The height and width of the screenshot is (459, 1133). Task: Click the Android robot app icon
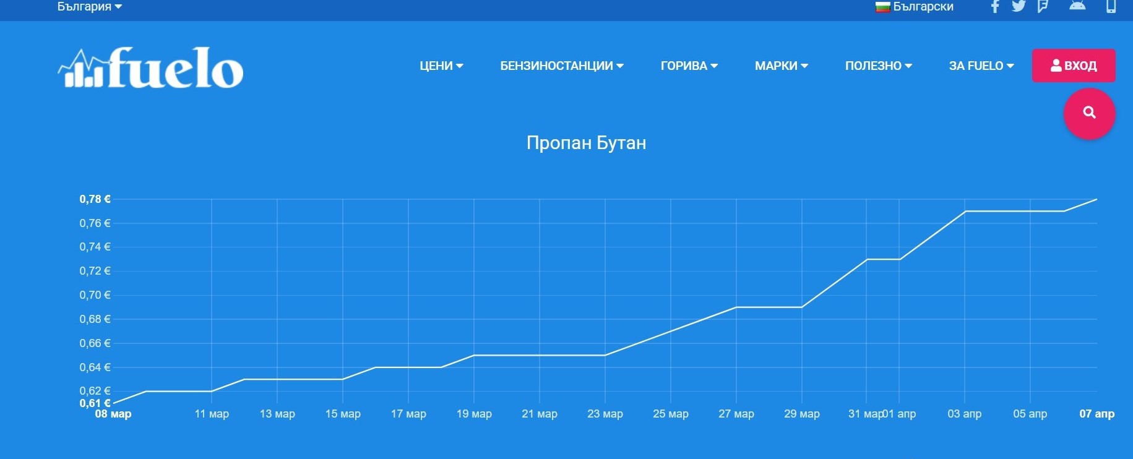pyautogui.click(x=1077, y=6)
